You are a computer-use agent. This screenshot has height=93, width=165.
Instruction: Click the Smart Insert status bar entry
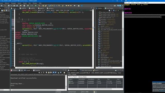pyautogui.click(x=73, y=92)
